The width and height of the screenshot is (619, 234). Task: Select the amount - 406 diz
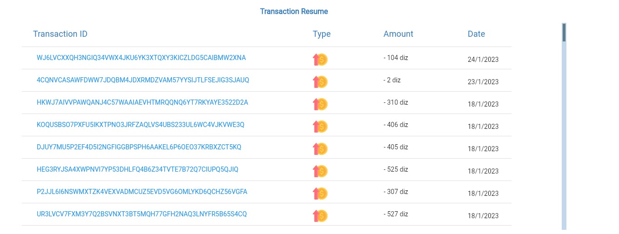(x=396, y=125)
